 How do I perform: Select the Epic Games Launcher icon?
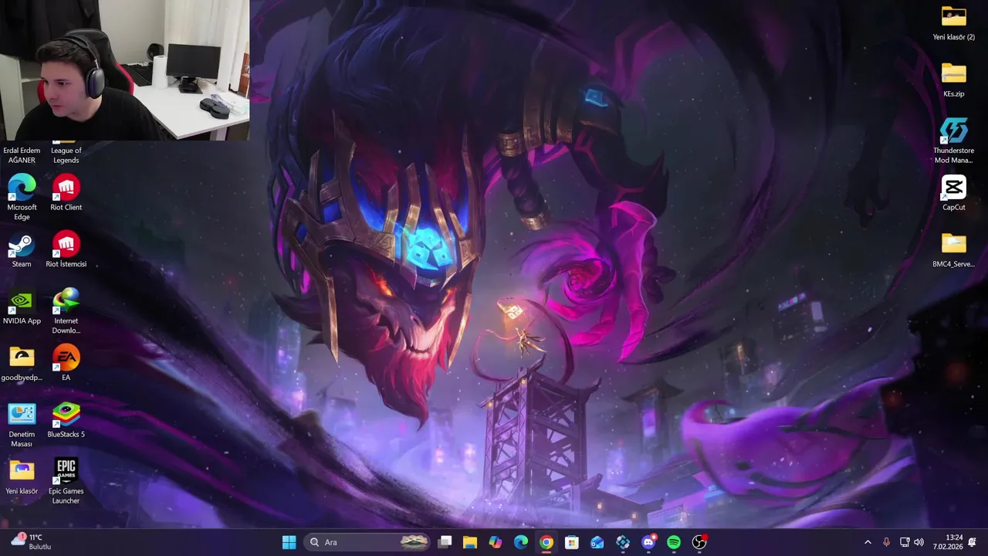pos(66,471)
